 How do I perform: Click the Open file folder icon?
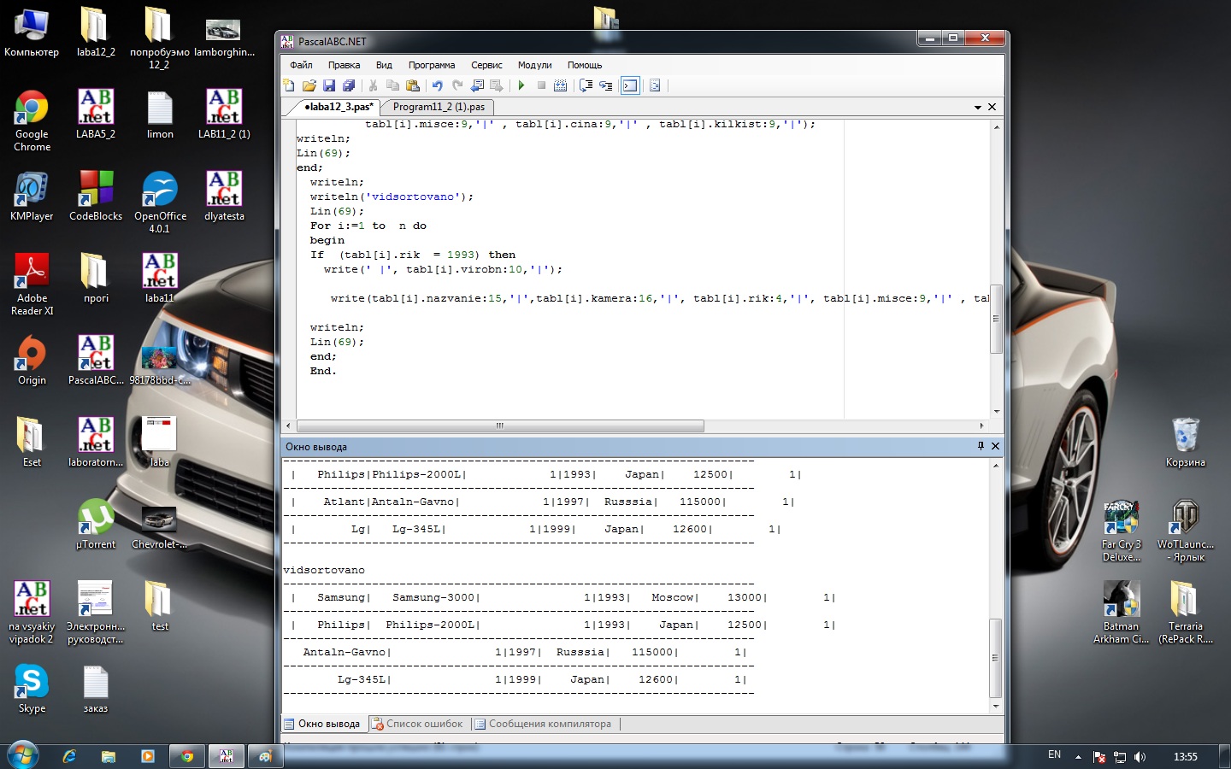[x=309, y=85]
